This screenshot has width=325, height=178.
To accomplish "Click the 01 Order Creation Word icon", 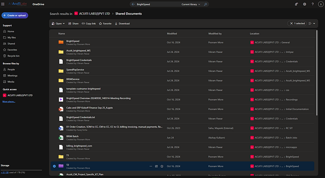I will pyautogui.click(x=61, y=128).
